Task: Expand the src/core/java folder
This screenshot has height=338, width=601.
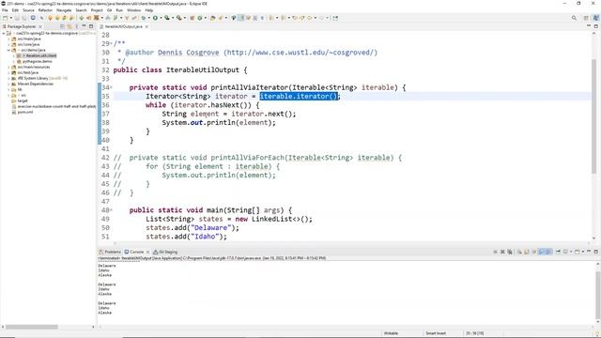Action: [8, 44]
